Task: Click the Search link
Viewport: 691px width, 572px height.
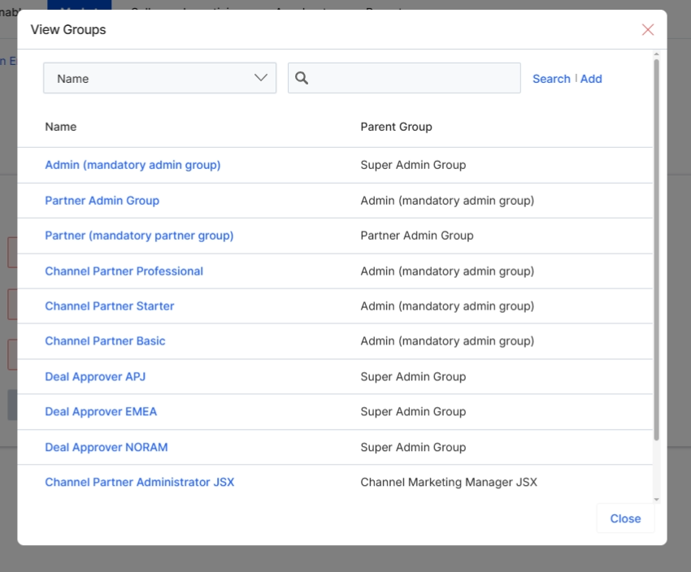Action: [x=551, y=79]
